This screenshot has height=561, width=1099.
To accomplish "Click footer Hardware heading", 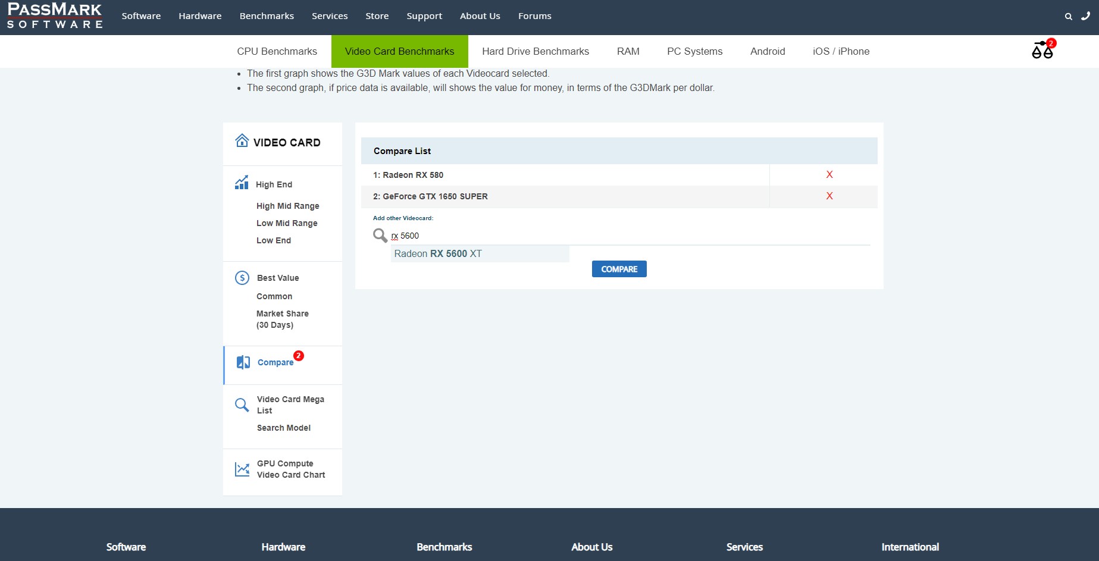I will tap(283, 547).
